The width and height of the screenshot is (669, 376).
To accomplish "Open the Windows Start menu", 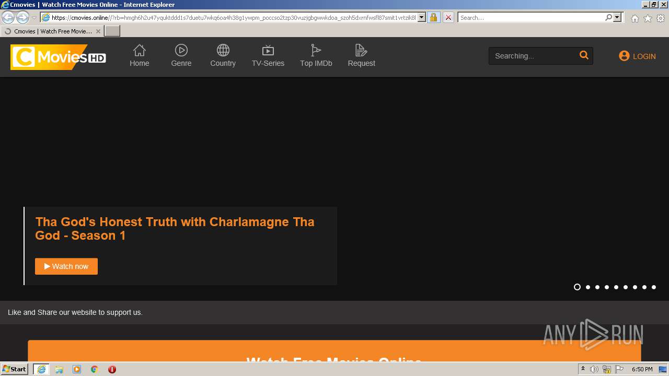I will tap(14, 369).
